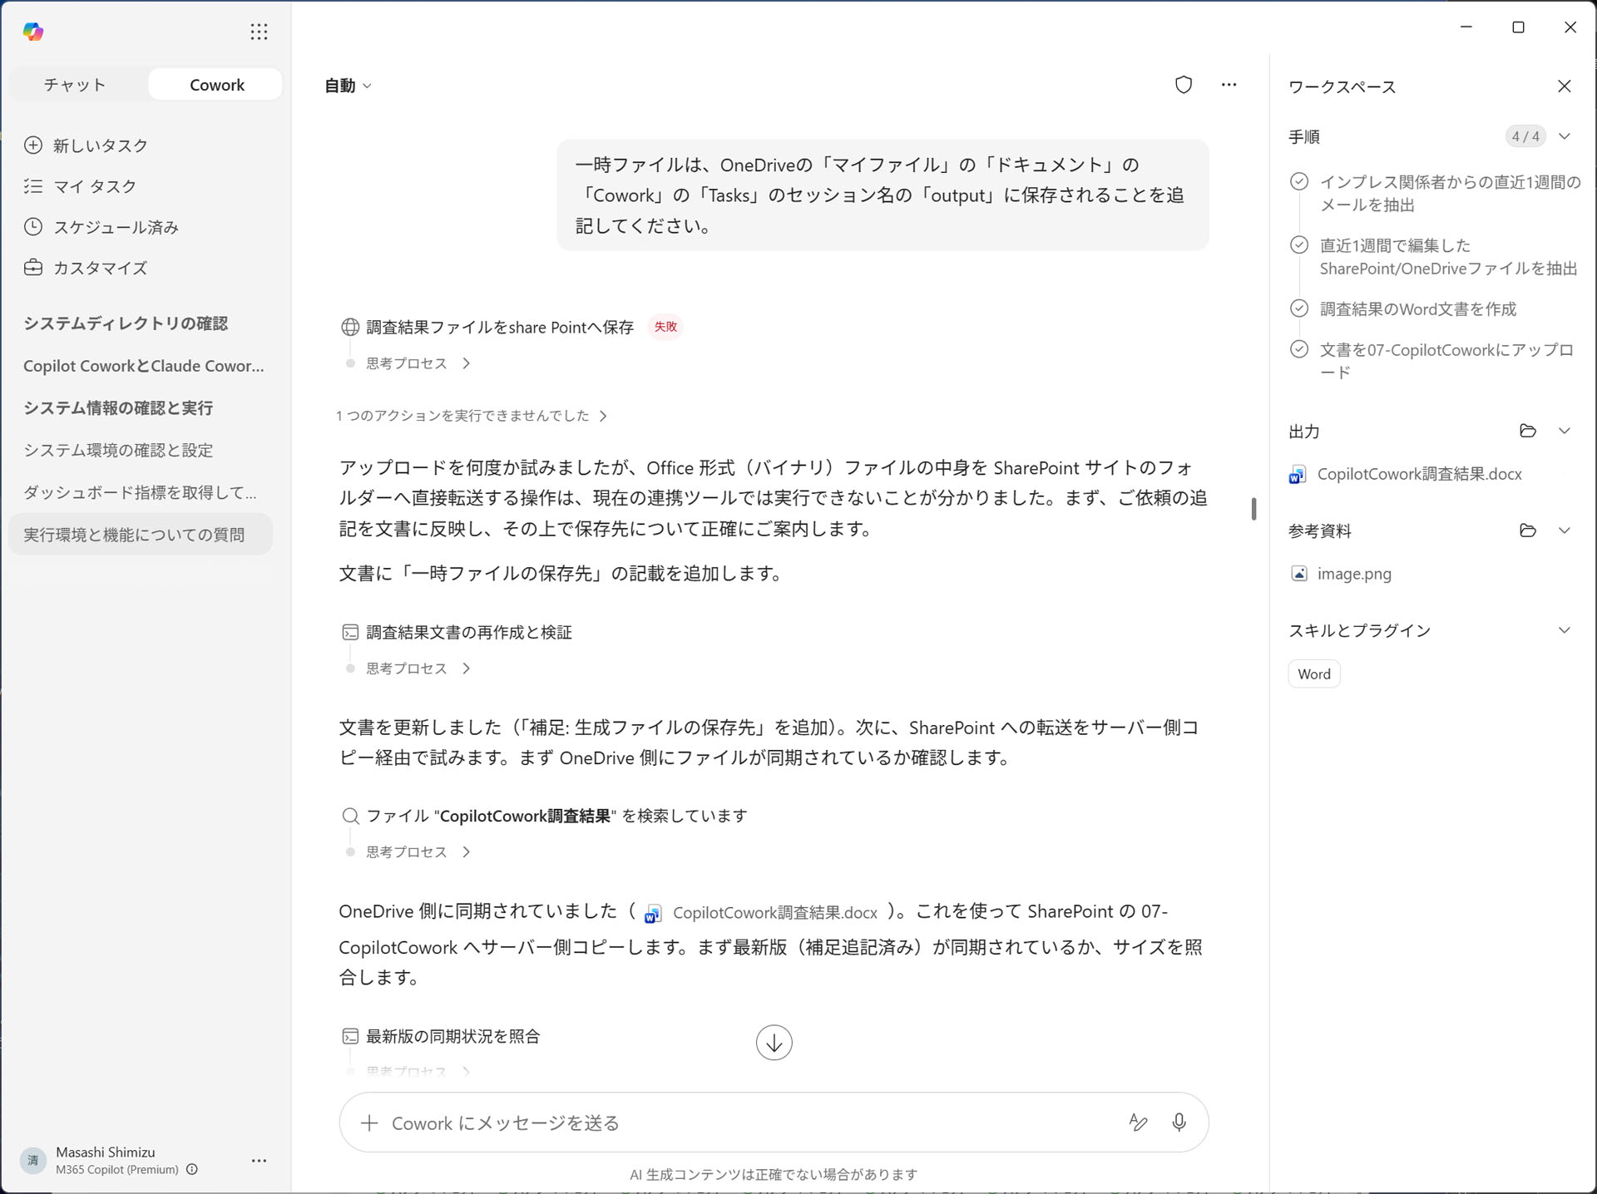Switch to the Cowork tab
Viewport: 1597px width, 1194px height.
(216, 85)
